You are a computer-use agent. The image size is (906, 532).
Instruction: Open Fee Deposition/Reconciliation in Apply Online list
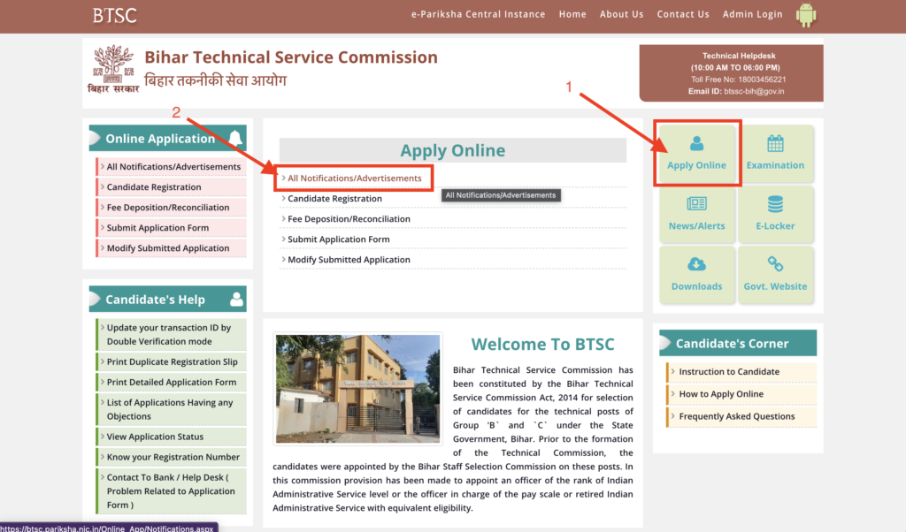pyautogui.click(x=349, y=219)
